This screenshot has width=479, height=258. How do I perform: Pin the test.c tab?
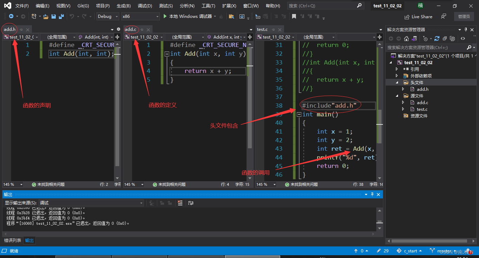tap(273, 29)
